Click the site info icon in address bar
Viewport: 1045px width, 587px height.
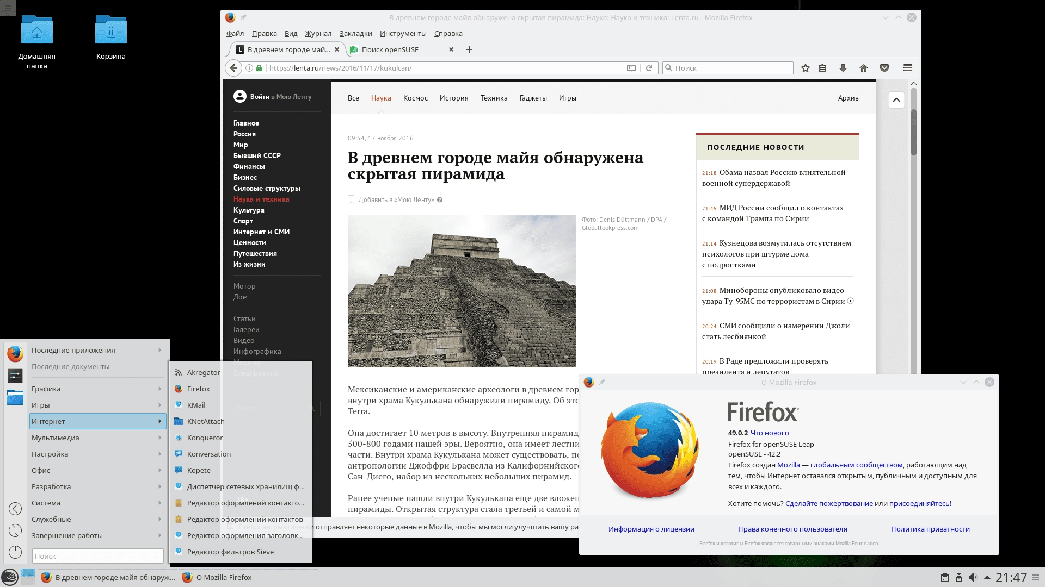[x=249, y=68]
